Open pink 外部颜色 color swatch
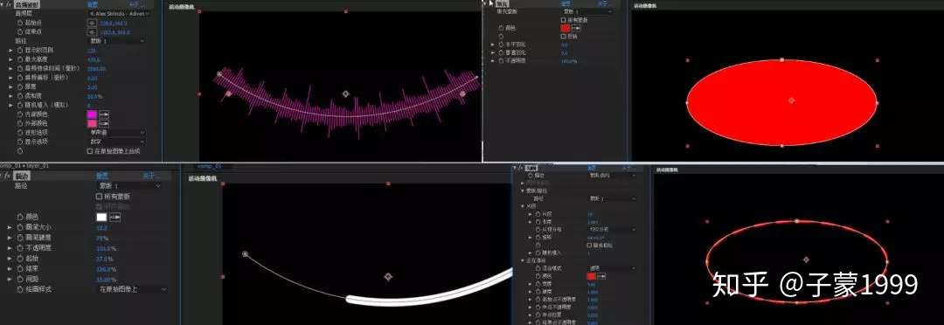The image size is (944, 325). coord(92,123)
